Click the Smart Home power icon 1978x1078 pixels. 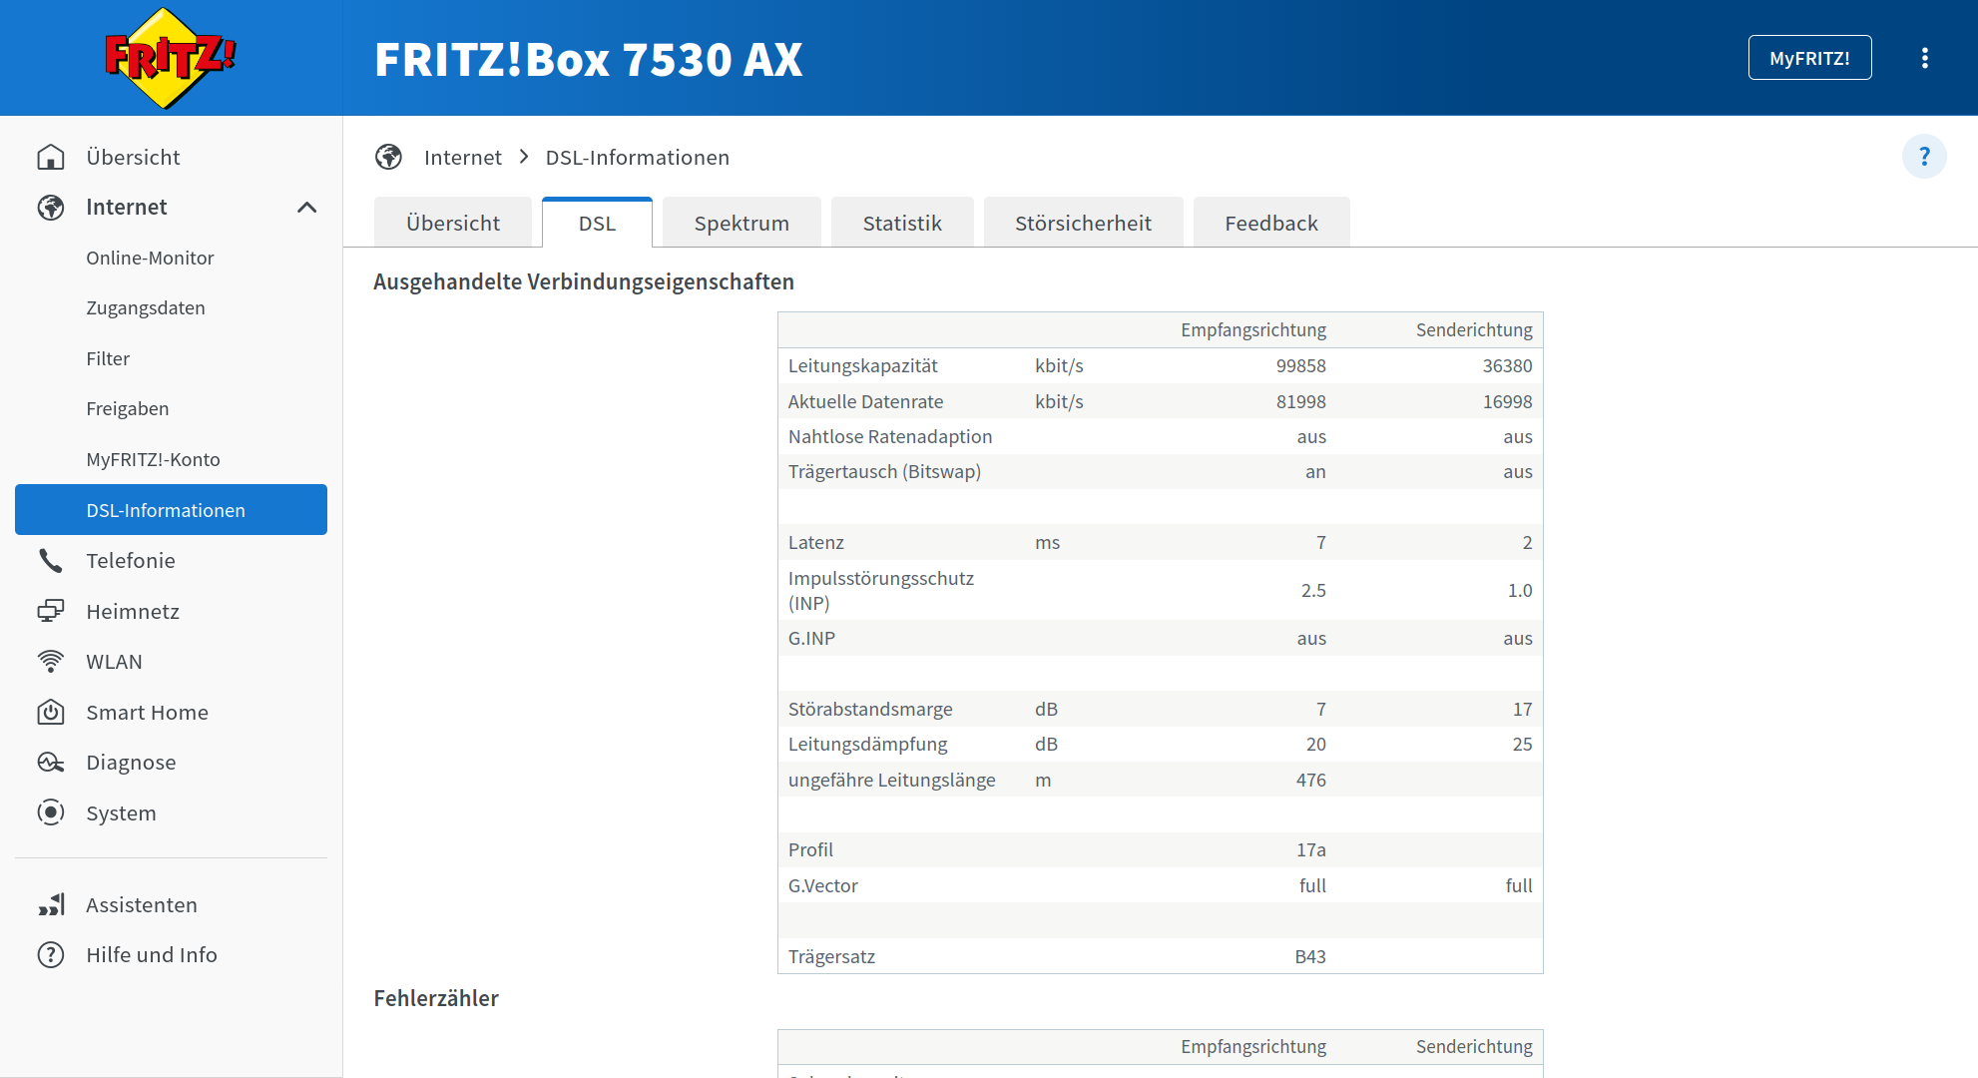51,713
